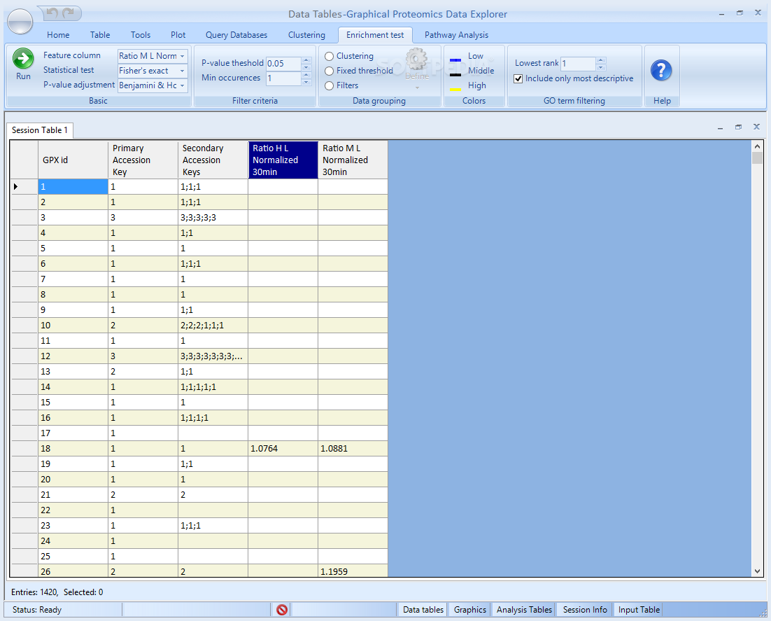Click the red cancel icon in status bar
The image size is (771, 621).
(282, 610)
